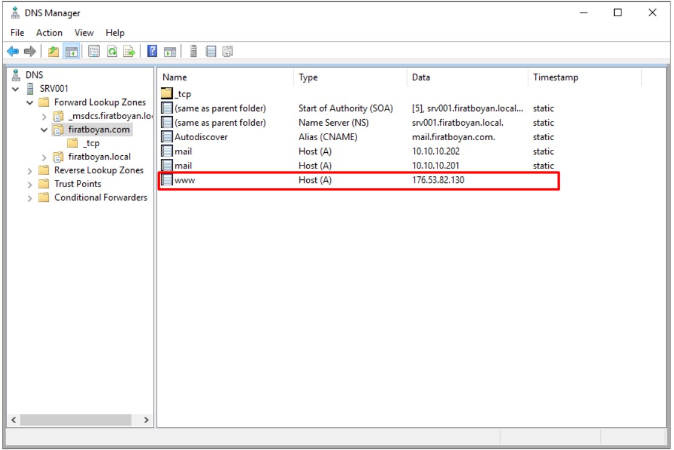Open the Action menu
674x450 pixels.
point(49,33)
